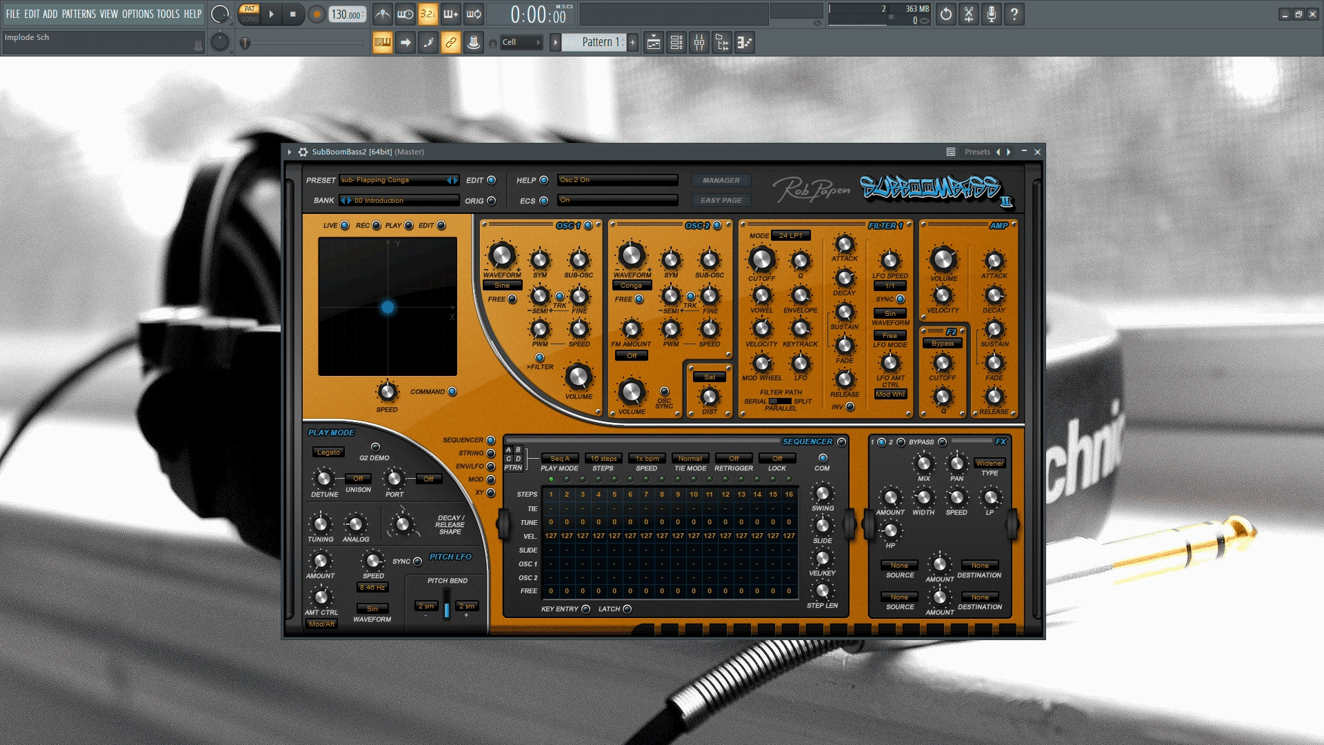Toggle the XY pad REC LED
This screenshot has height=745, width=1324.
(377, 226)
